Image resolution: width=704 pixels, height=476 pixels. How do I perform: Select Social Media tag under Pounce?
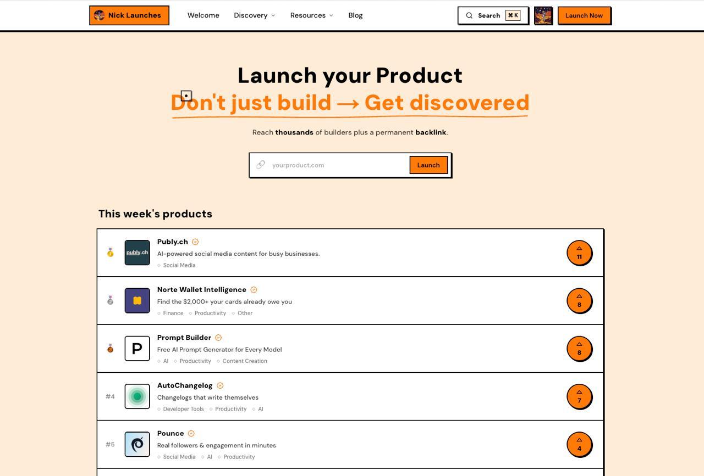coord(177,457)
